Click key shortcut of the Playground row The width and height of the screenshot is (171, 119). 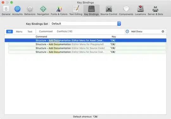pyautogui.click(x=113, y=44)
